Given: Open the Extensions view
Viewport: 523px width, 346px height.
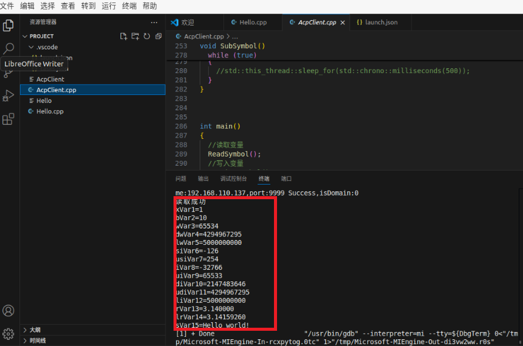Looking at the screenshot, I should pyautogui.click(x=8, y=119).
